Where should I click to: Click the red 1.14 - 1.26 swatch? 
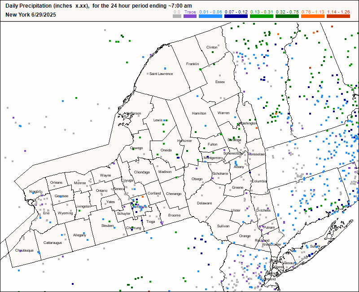click(x=338, y=16)
